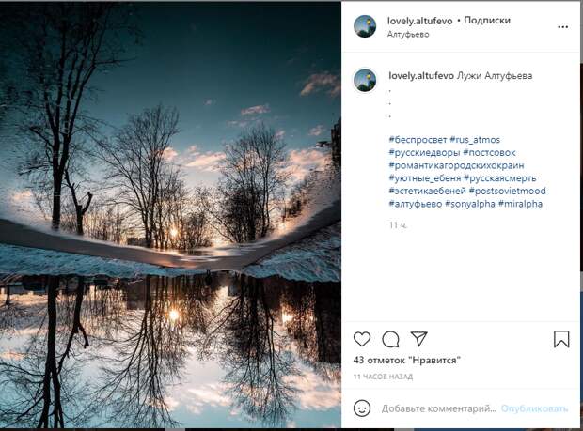Click the Подписки following button
Viewport: 583px width, 431px height.
click(x=487, y=21)
